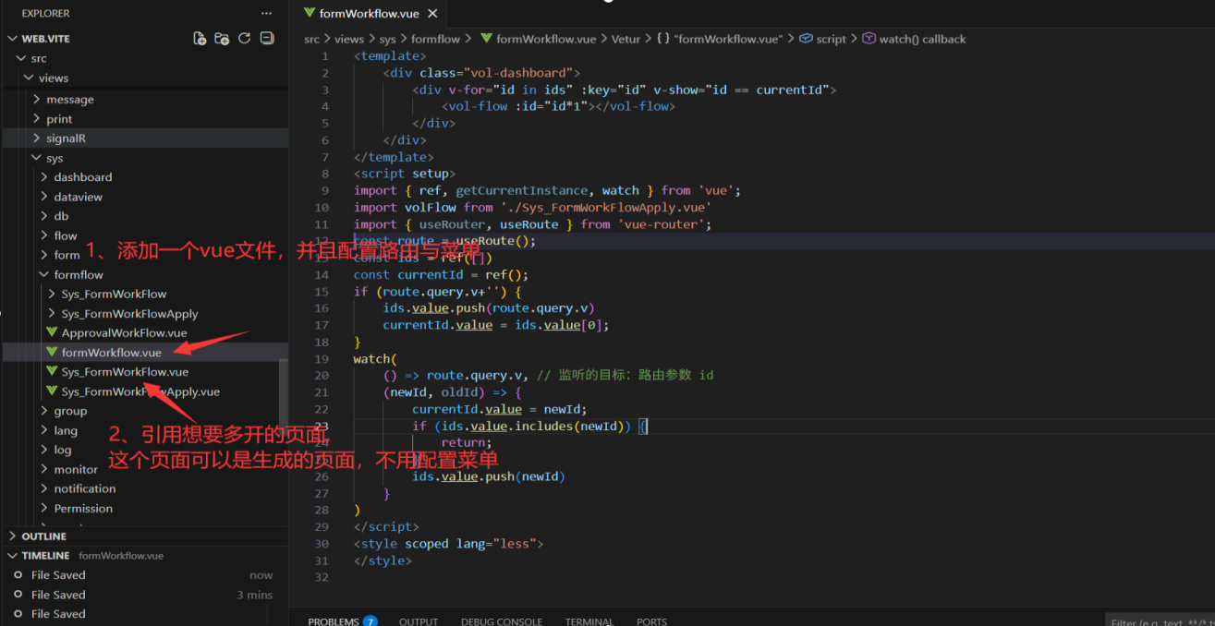Switch to the TERMINAL panel tab

(x=589, y=621)
